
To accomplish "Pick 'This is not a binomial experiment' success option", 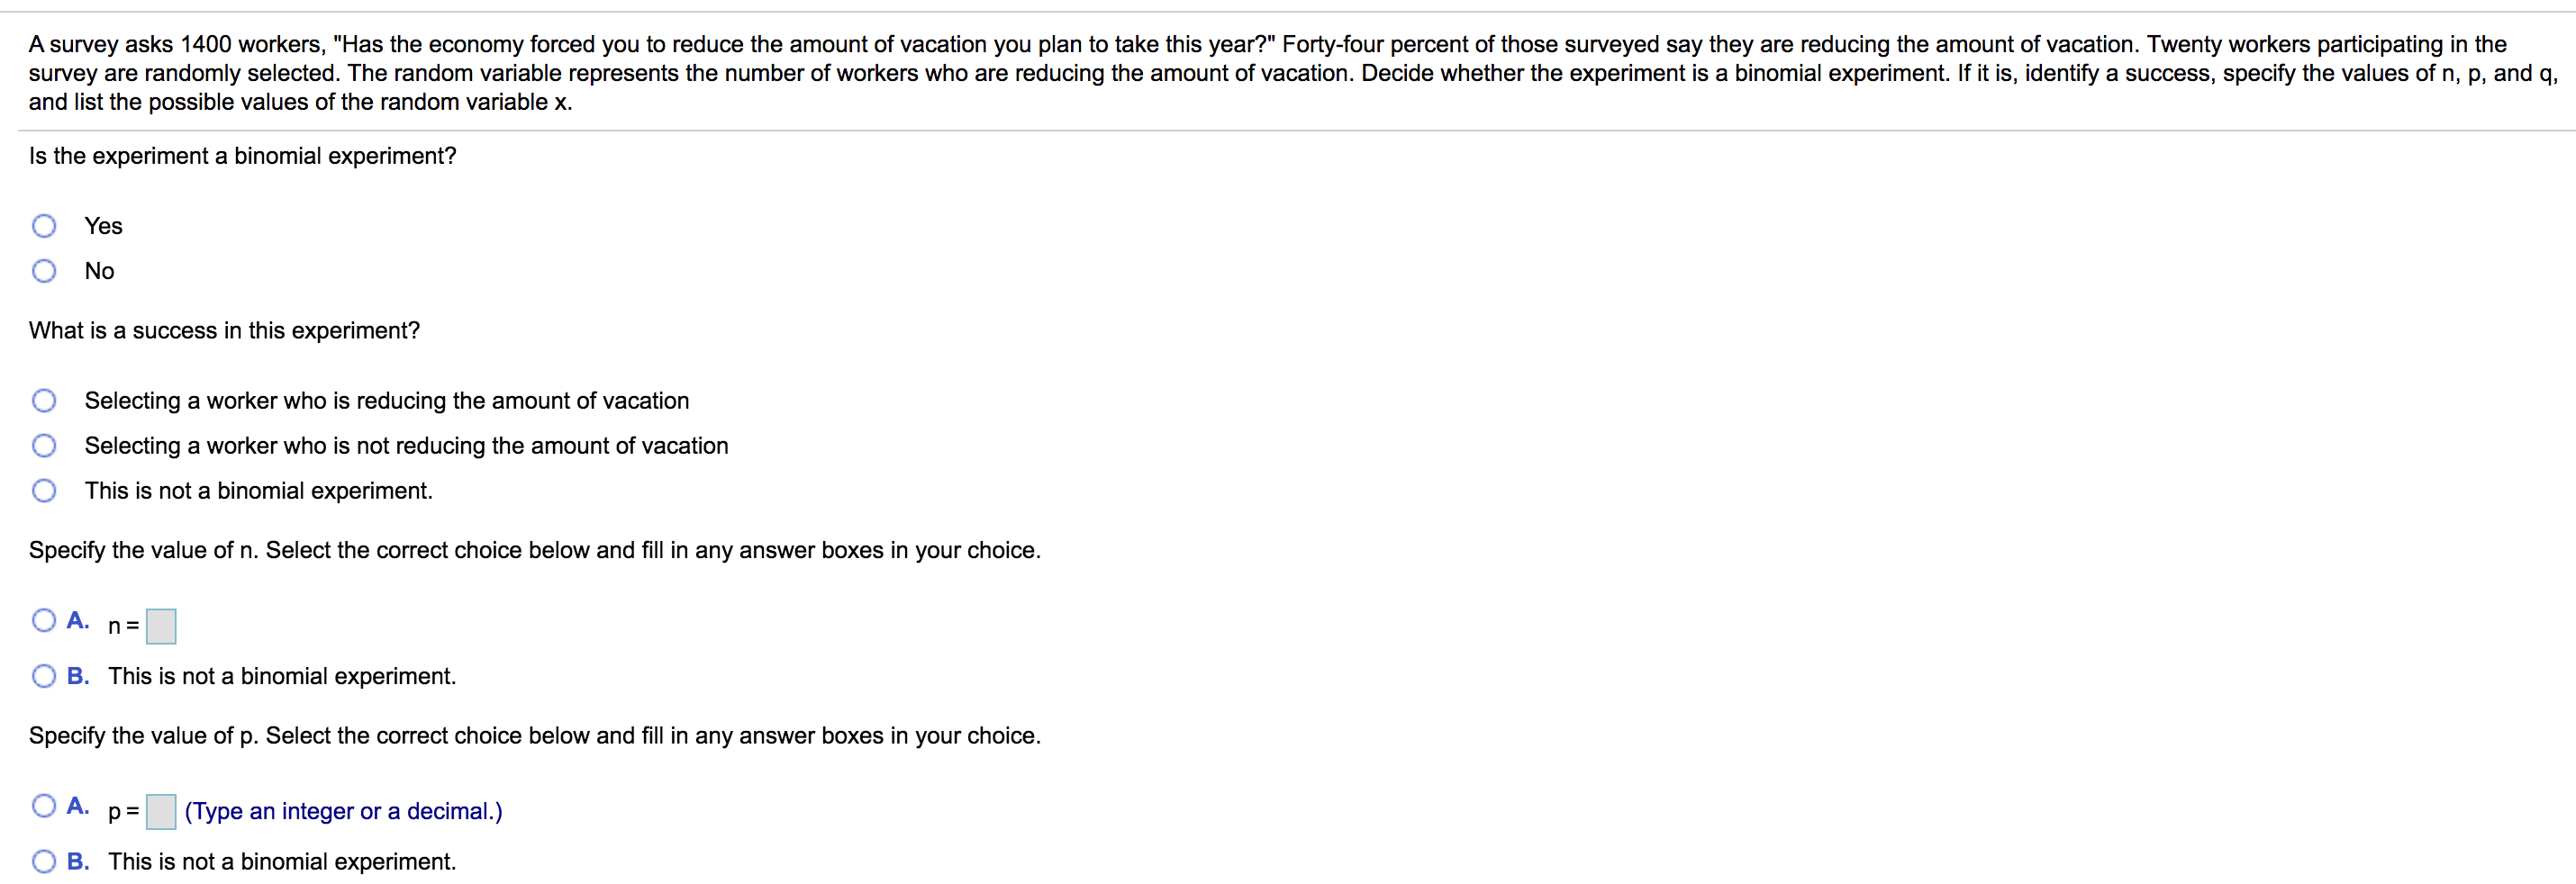I will pos(44,491).
